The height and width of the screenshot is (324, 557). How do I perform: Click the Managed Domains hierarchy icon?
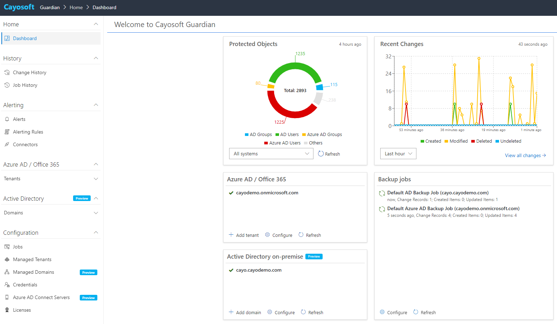[7, 272]
